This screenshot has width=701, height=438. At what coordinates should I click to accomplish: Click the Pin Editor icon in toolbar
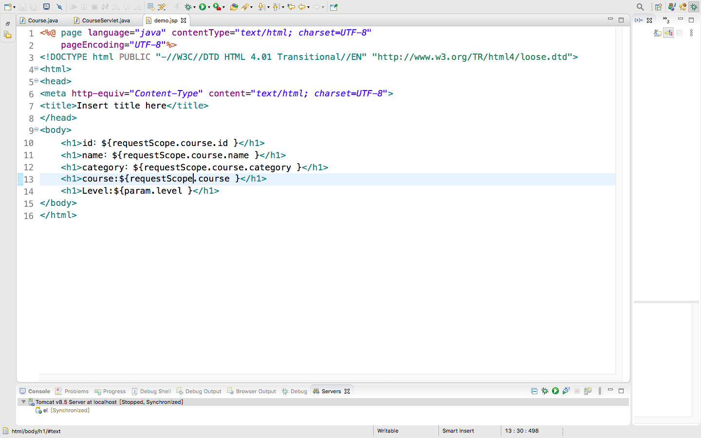tap(333, 7)
